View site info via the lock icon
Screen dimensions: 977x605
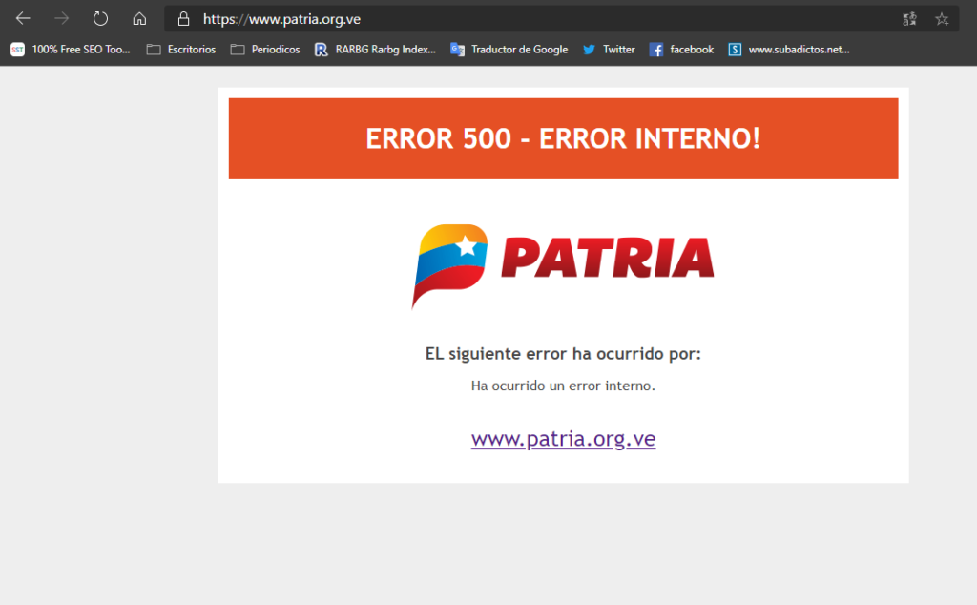pos(184,19)
